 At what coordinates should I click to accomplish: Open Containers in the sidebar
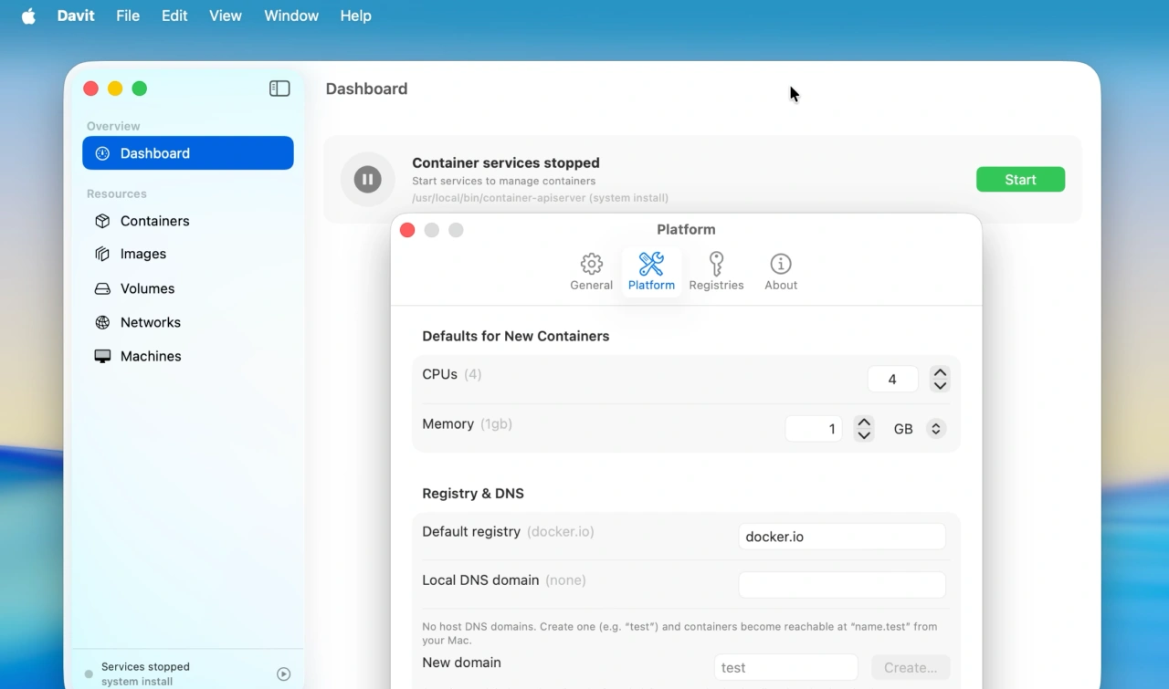click(x=188, y=221)
